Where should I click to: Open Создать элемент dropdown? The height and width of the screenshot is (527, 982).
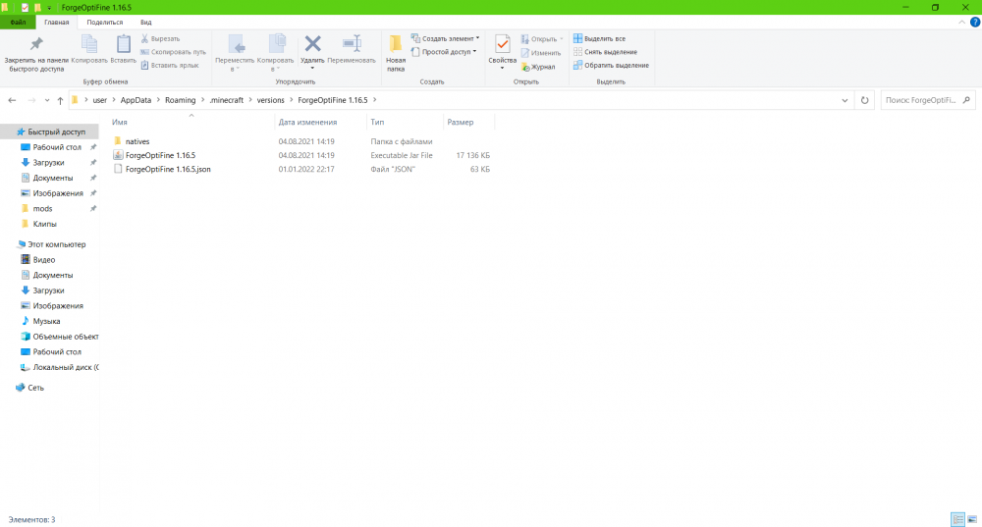coord(445,39)
